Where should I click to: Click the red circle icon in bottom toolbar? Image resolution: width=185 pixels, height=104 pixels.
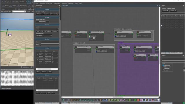click(138, 100)
